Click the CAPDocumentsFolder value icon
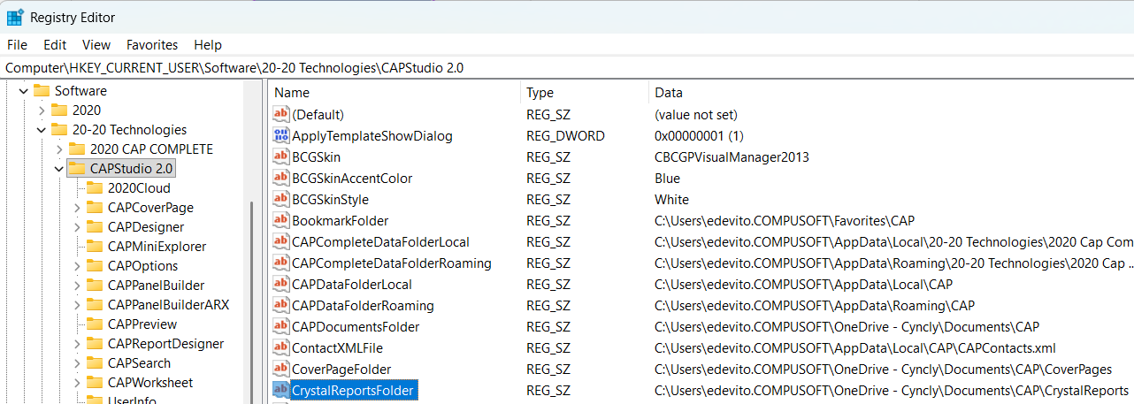Image resolution: width=1134 pixels, height=404 pixels. (281, 326)
